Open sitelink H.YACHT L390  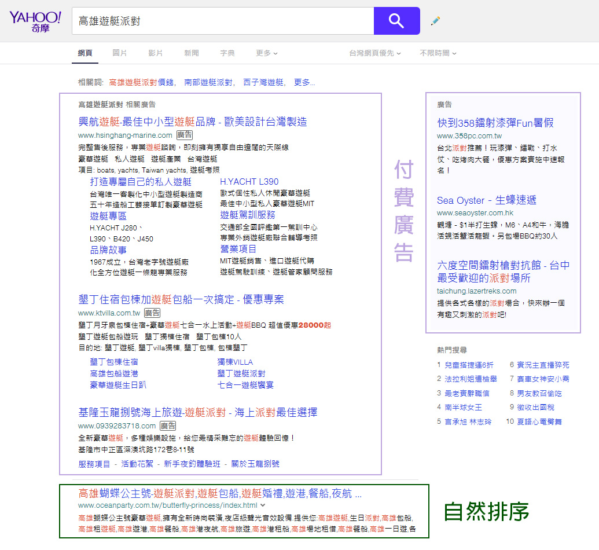point(249,182)
